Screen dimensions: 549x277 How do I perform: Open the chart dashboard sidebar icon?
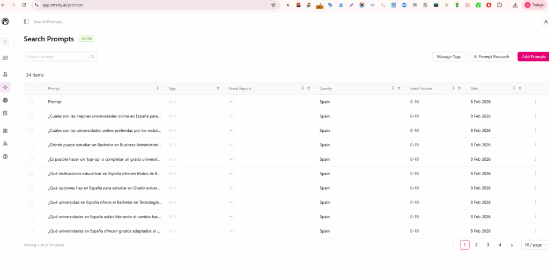point(5,57)
